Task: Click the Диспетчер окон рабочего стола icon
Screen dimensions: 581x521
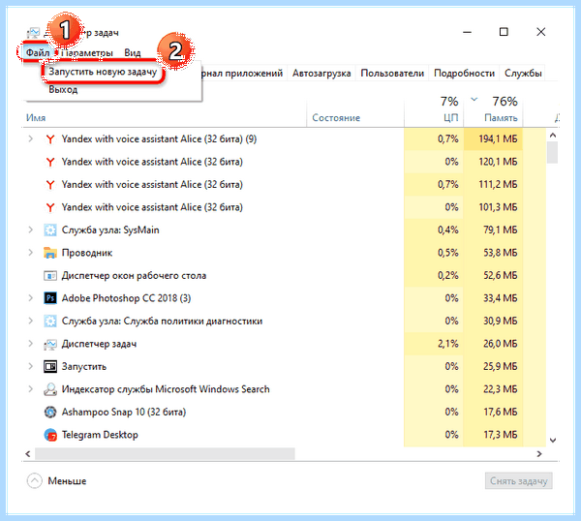Action: point(50,276)
